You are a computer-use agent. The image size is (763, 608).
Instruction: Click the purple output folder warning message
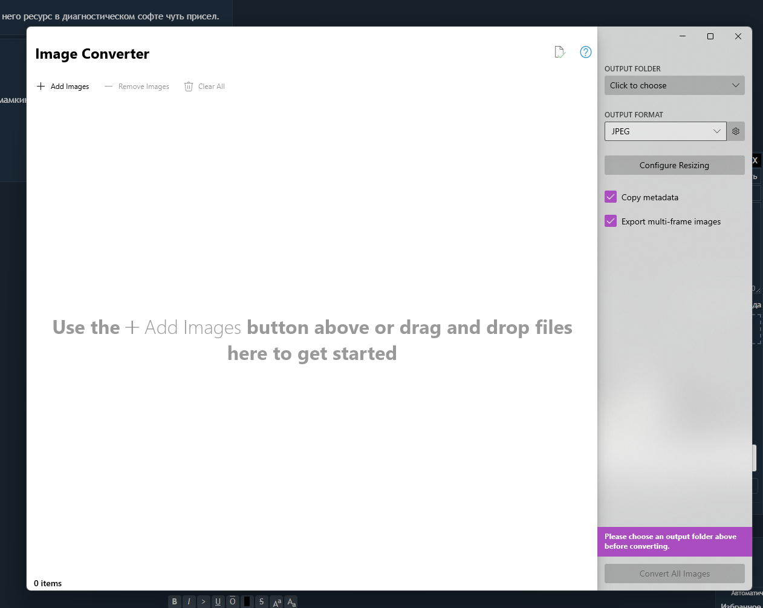(x=674, y=541)
